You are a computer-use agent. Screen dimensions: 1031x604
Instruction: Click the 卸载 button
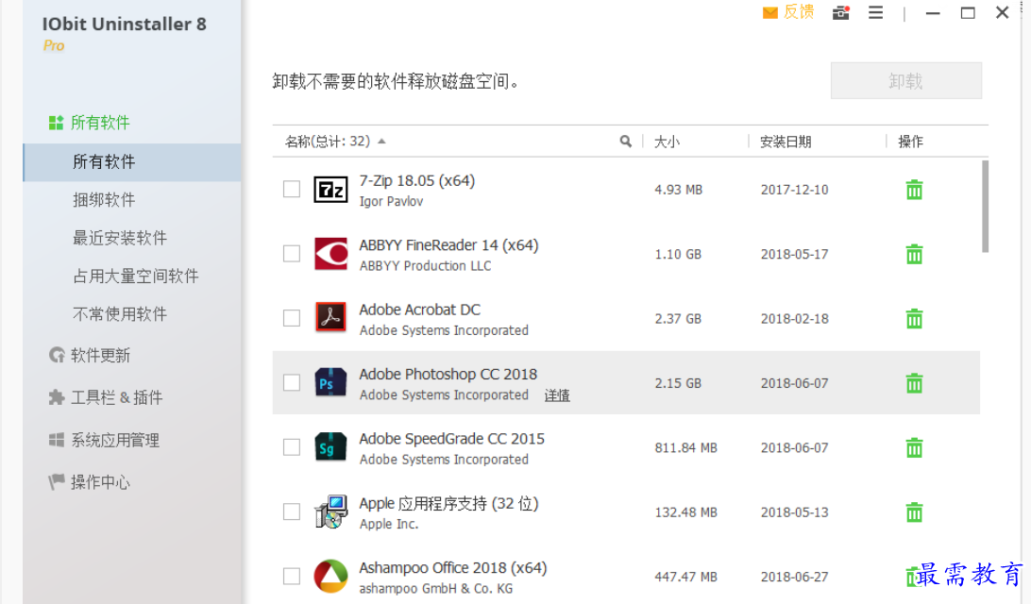tap(906, 81)
